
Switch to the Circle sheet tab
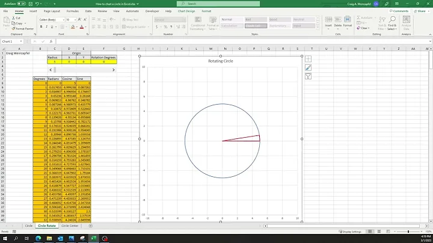pos(29,226)
